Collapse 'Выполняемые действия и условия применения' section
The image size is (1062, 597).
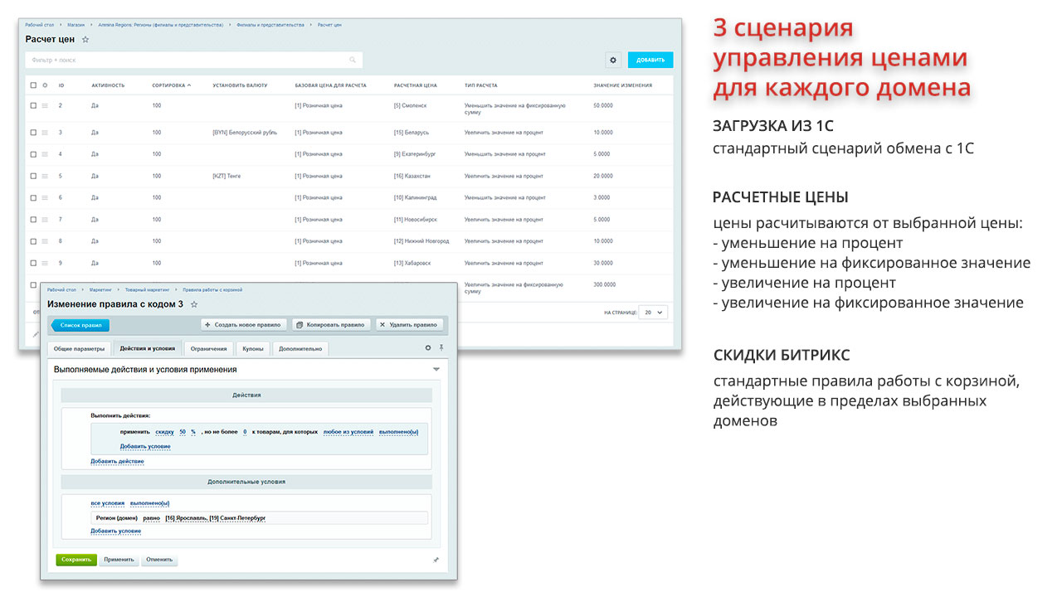pos(436,369)
